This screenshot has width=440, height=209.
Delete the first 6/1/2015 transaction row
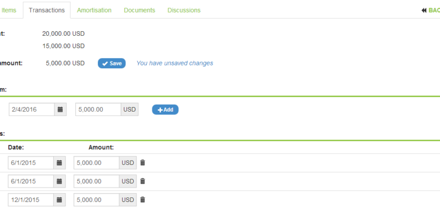(142, 163)
